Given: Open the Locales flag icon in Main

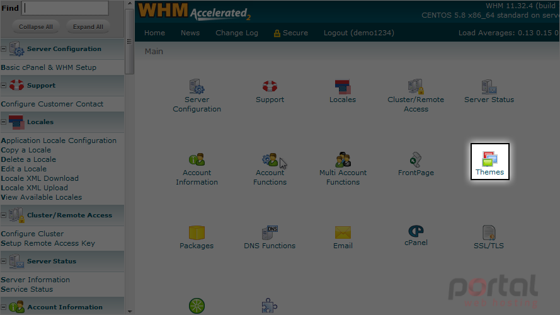Looking at the screenshot, I should pyautogui.click(x=343, y=87).
